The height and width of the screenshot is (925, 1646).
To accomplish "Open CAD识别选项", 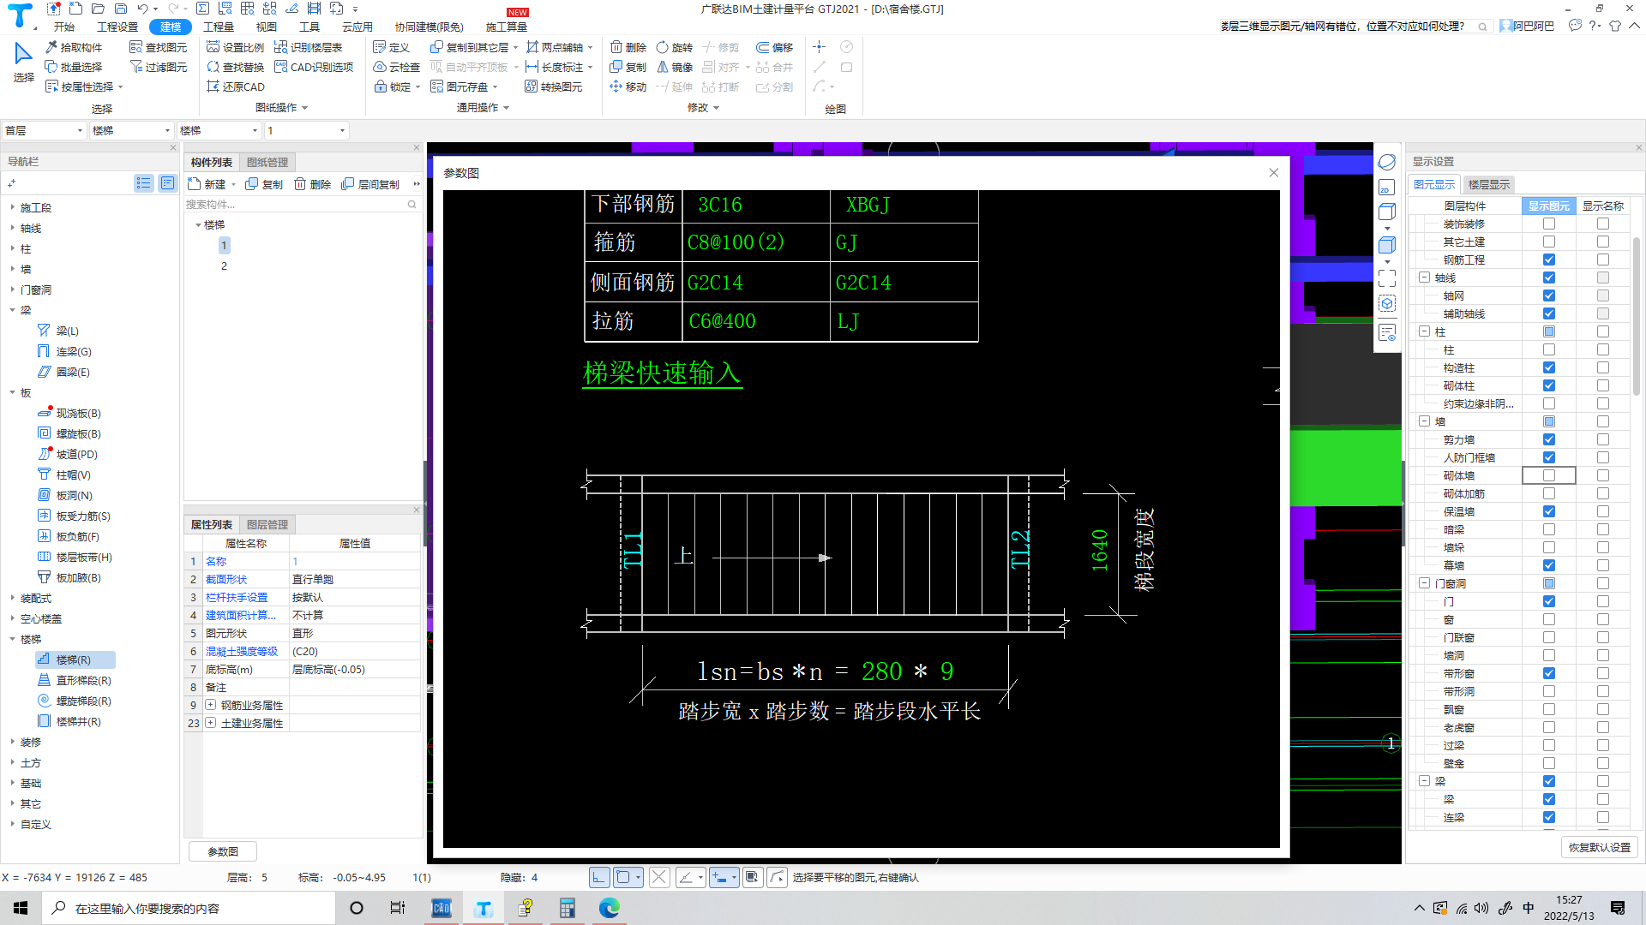I will 314,67.
